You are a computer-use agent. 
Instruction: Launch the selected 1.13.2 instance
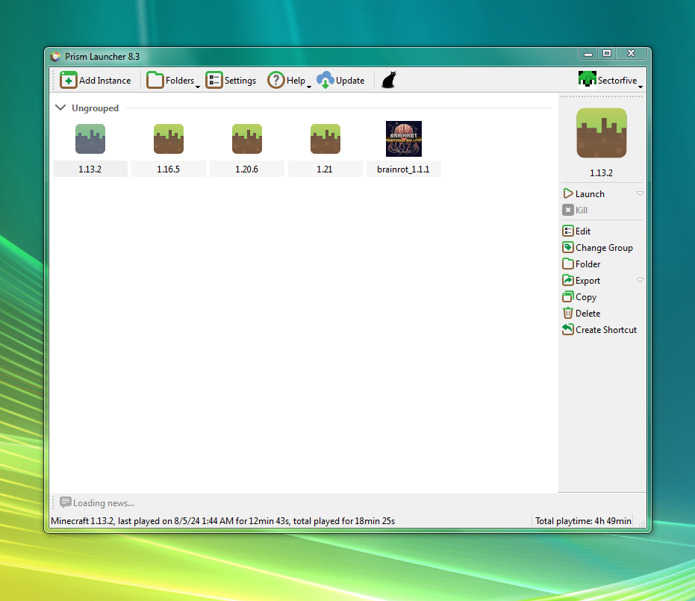pos(584,194)
